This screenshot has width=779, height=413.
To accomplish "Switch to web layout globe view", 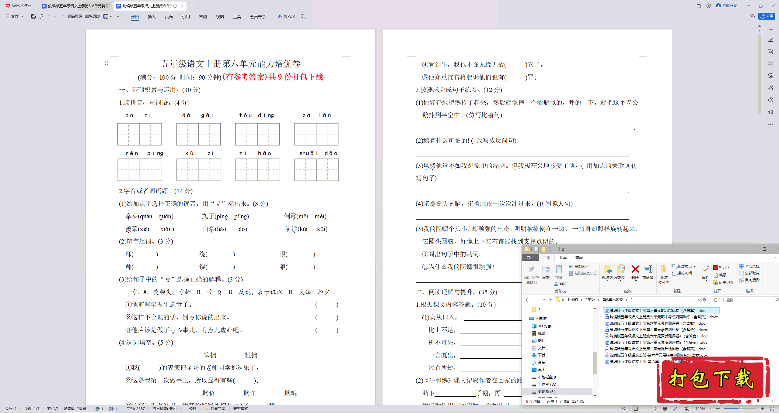I will 665,409.
